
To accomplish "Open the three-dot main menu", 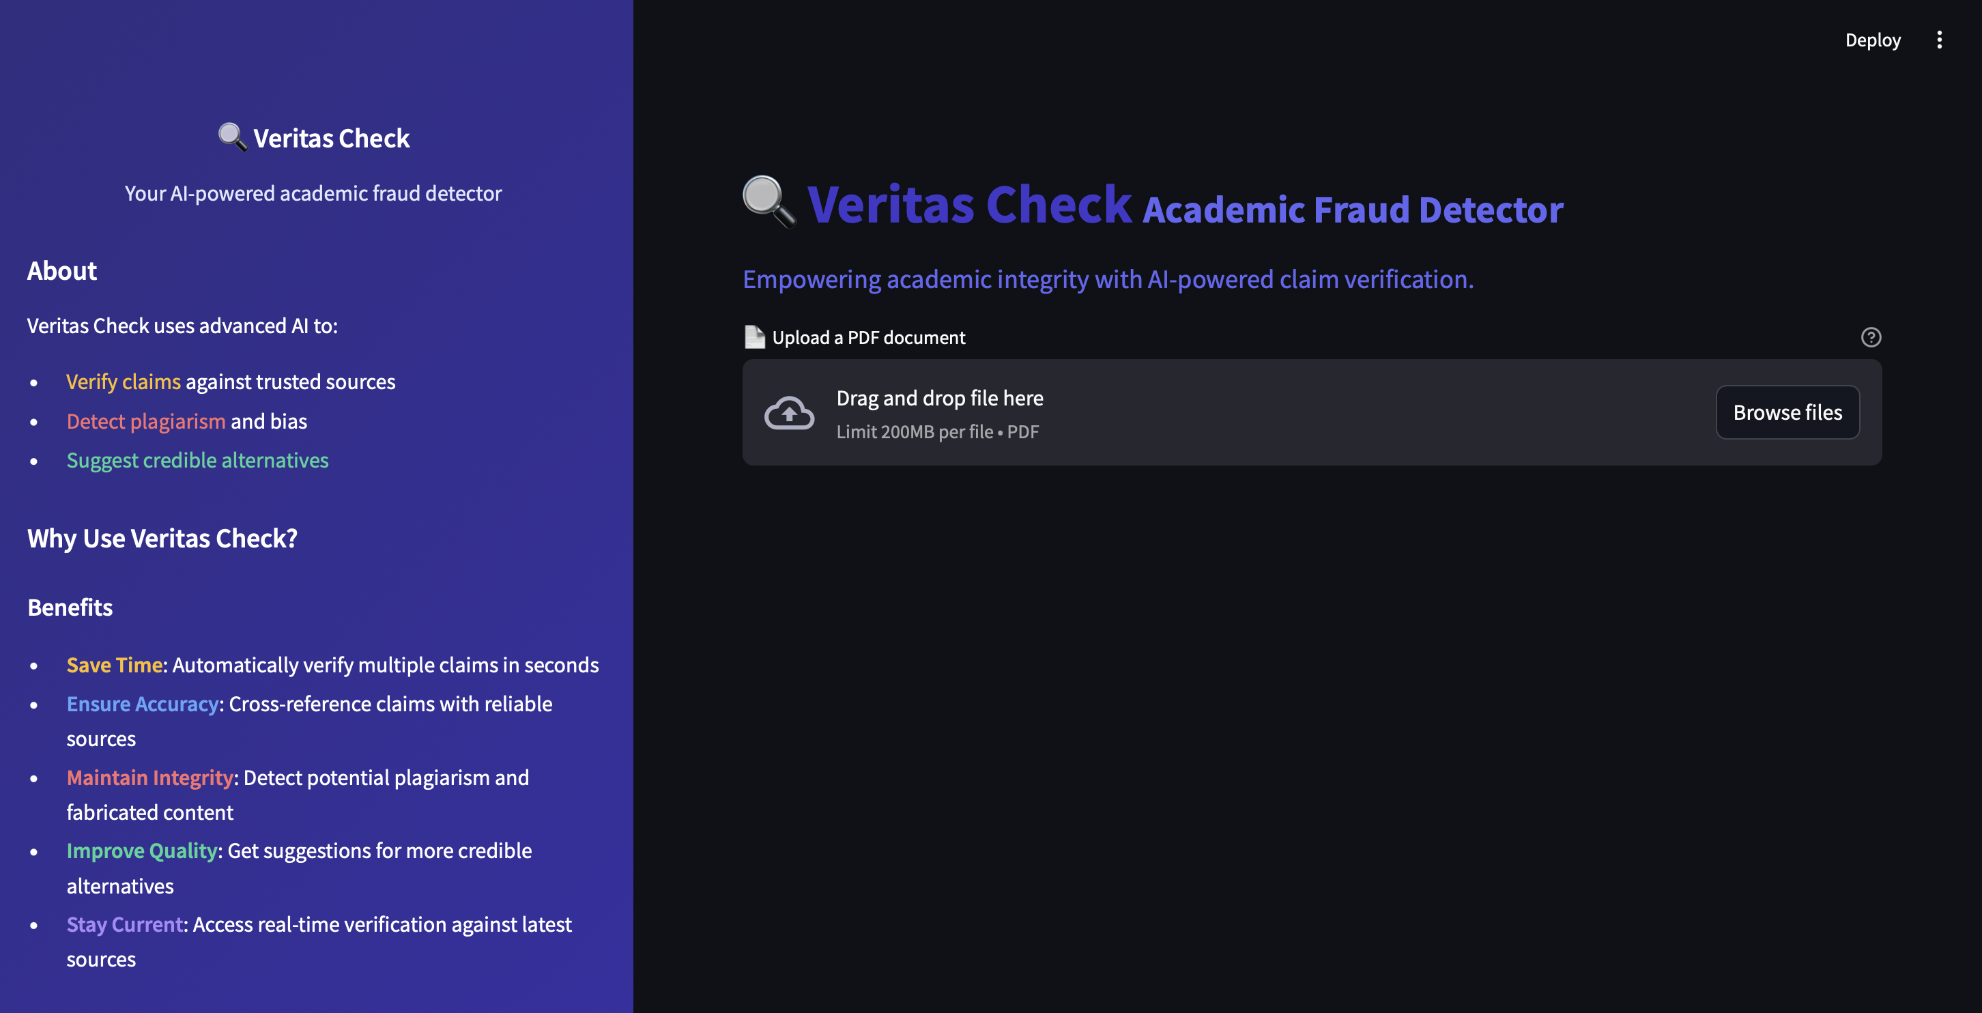I will 1939,40.
